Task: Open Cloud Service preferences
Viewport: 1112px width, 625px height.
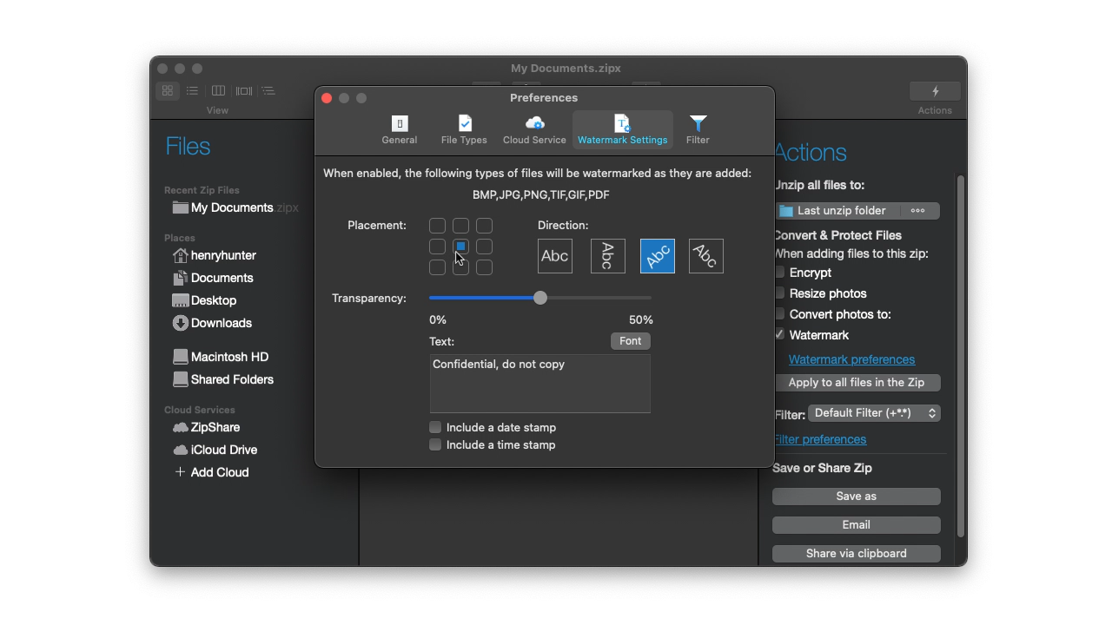Action: pos(534,129)
